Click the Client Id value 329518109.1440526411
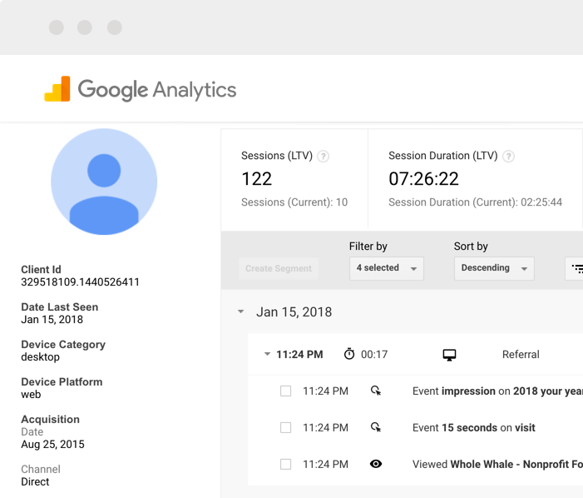 coord(80,282)
